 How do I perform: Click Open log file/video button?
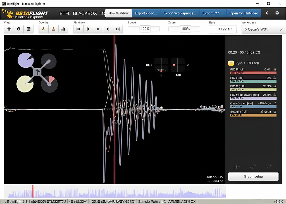pos(244,13)
